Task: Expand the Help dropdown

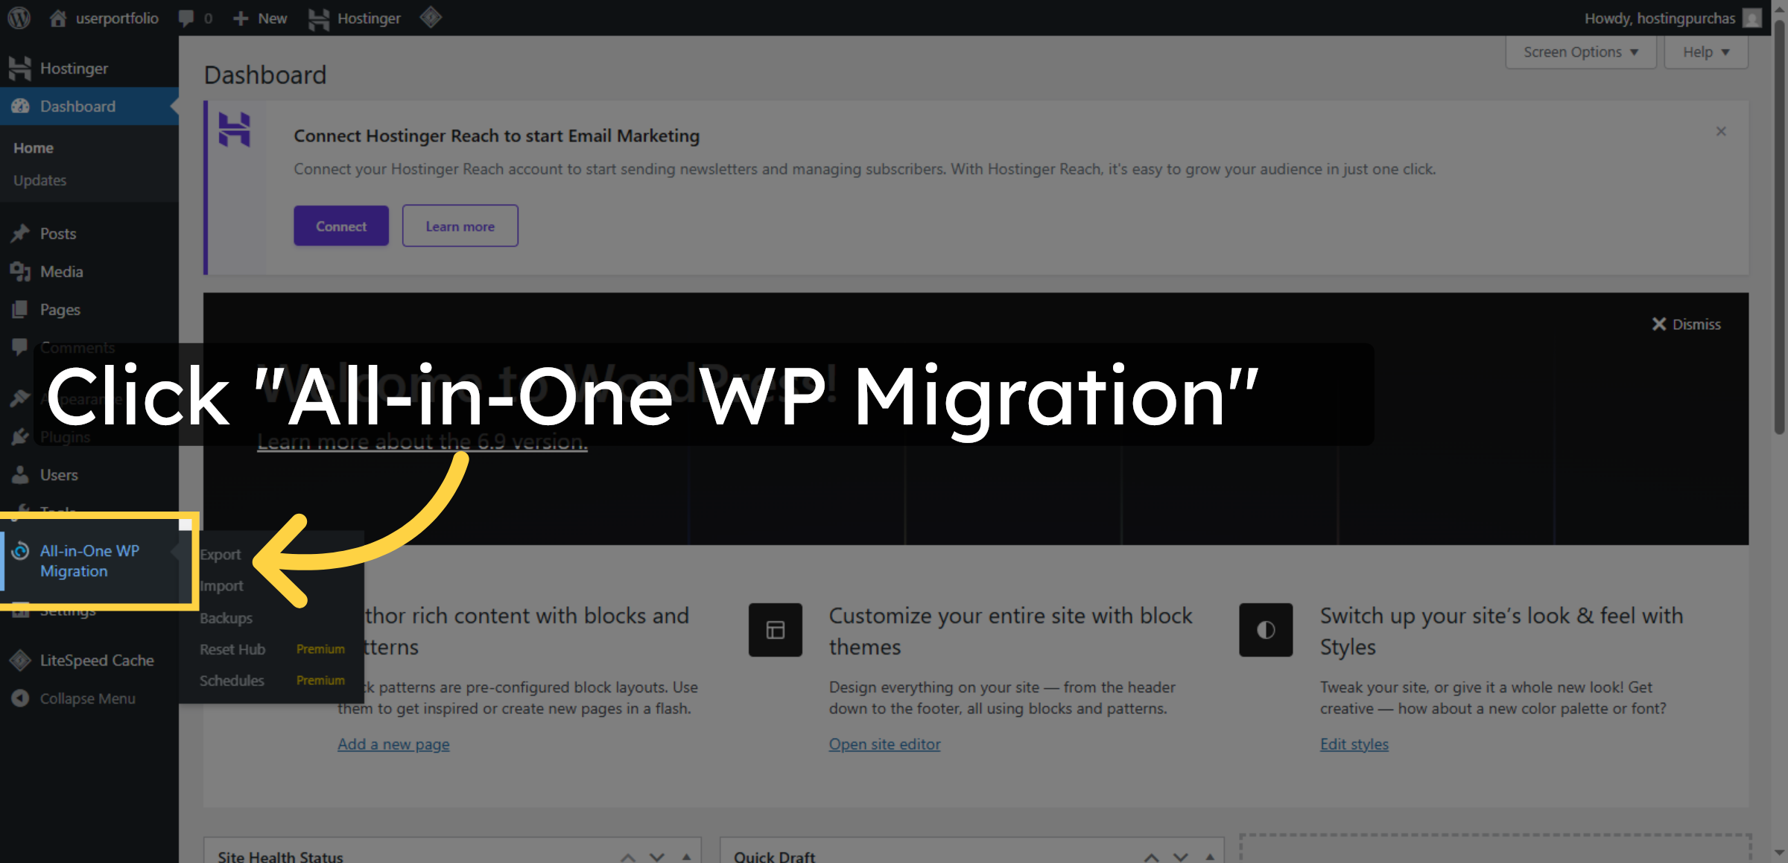Action: [1705, 51]
